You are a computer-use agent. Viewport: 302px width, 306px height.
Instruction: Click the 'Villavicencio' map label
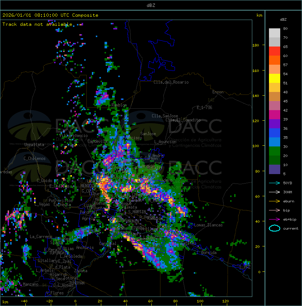tap(73, 136)
